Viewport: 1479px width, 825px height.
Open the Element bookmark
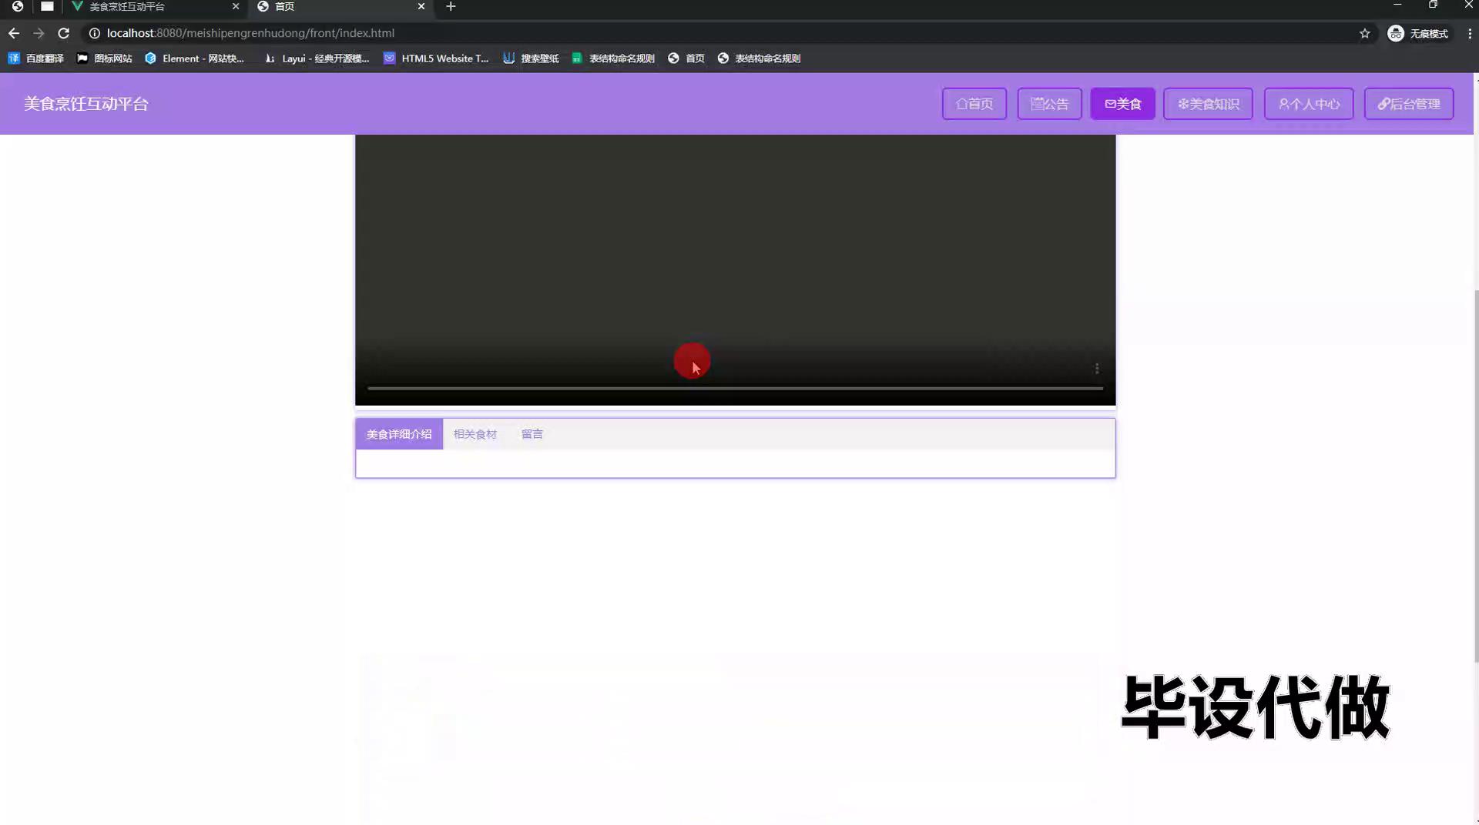(x=194, y=58)
